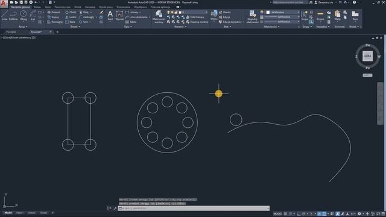Click the Kopiuj (copy) tool
The image size is (386, 217).
pyautogui.click(x=53, y=17)
